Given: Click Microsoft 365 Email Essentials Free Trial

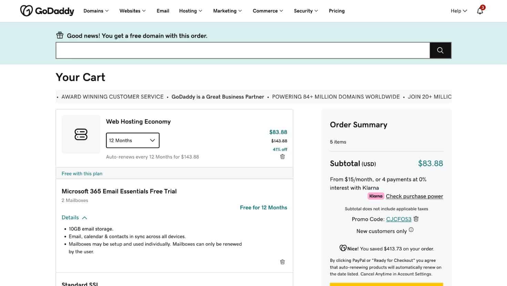Looking at the screenshot, I should 119,191.
